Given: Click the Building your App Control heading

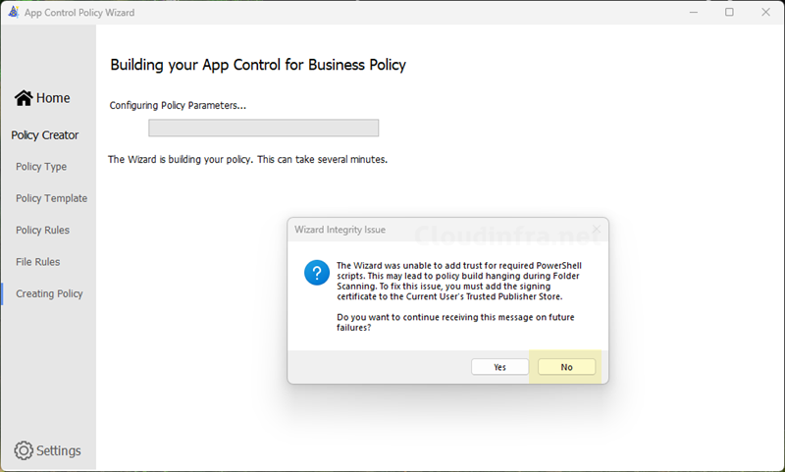Looking at the screenshot, I should click(257, 65).
